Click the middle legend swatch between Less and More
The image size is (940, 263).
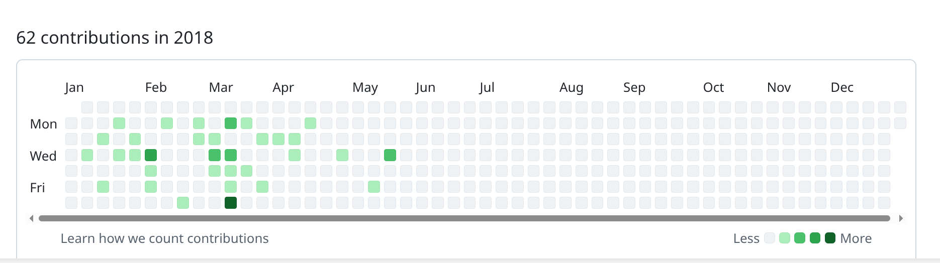(x=800, y=238)
